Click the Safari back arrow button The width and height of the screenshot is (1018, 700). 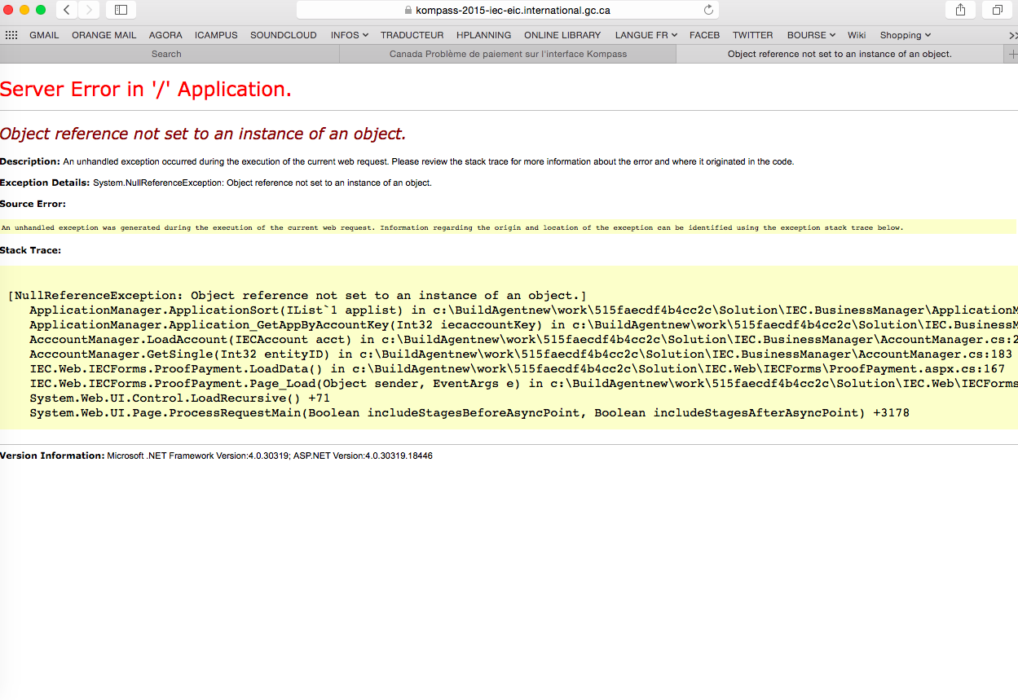point(67,10)
